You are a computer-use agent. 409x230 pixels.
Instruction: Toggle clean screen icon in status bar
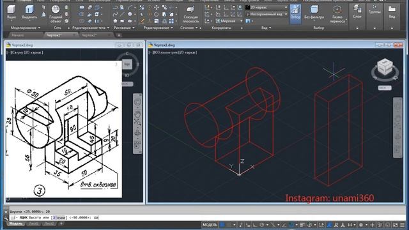[x=396, y=224]
